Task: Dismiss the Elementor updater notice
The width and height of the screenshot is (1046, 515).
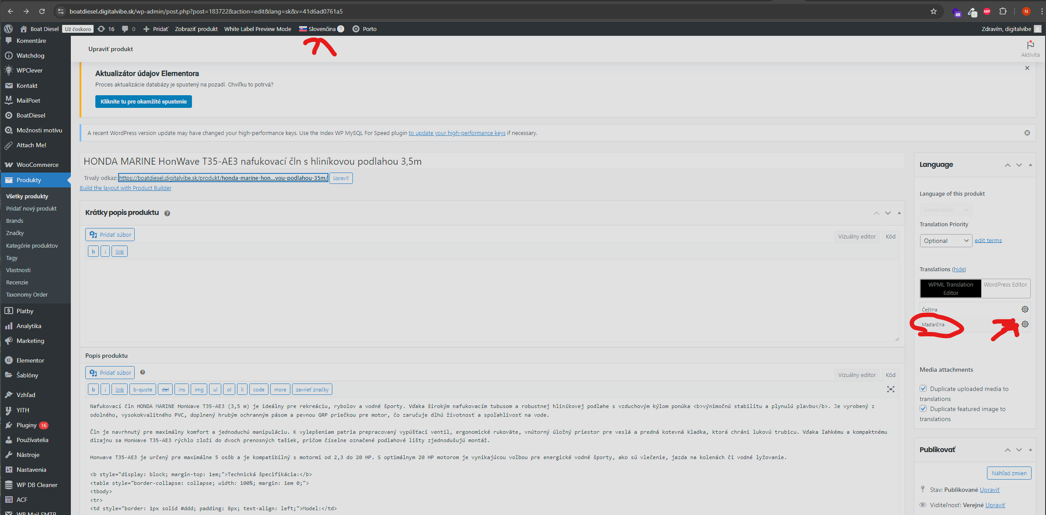Action: coord(1027,68)
